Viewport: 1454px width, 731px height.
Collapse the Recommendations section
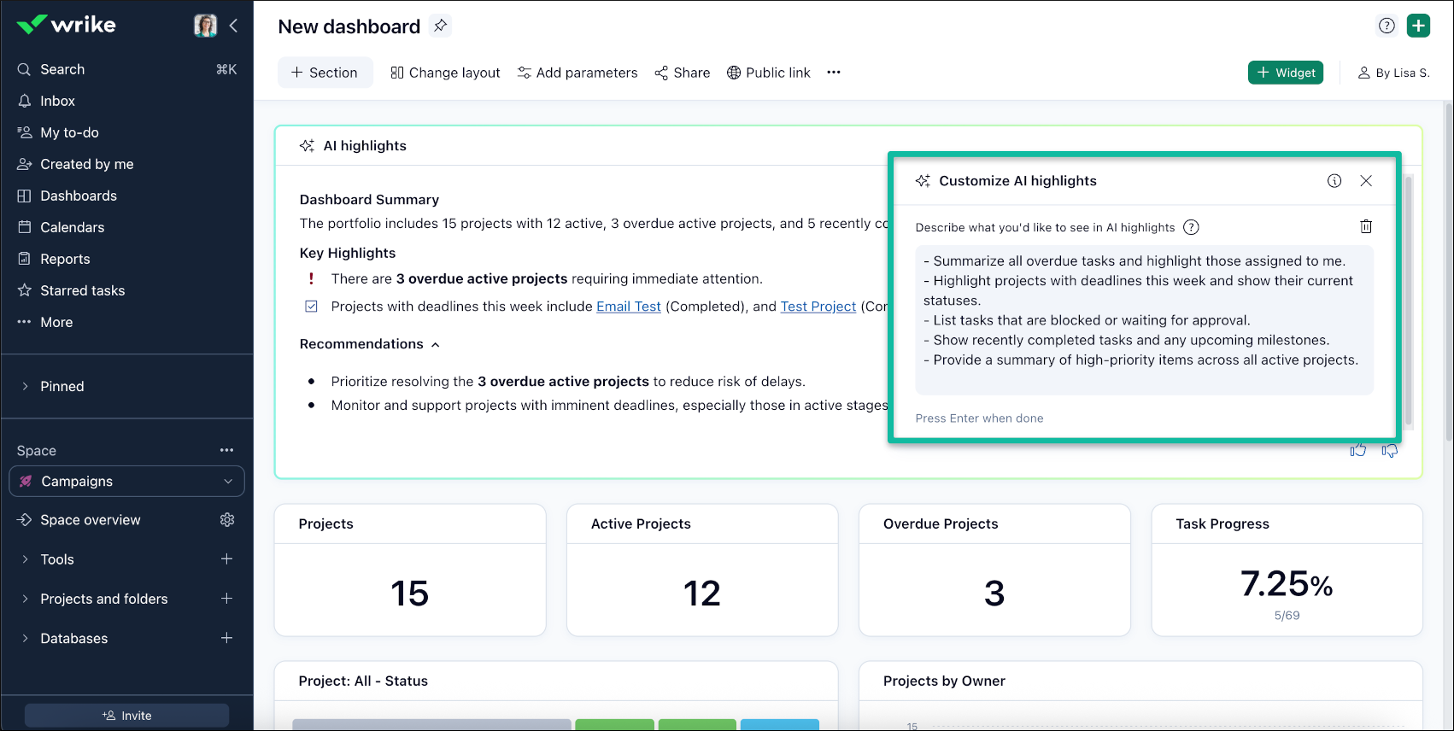point(436,344)
